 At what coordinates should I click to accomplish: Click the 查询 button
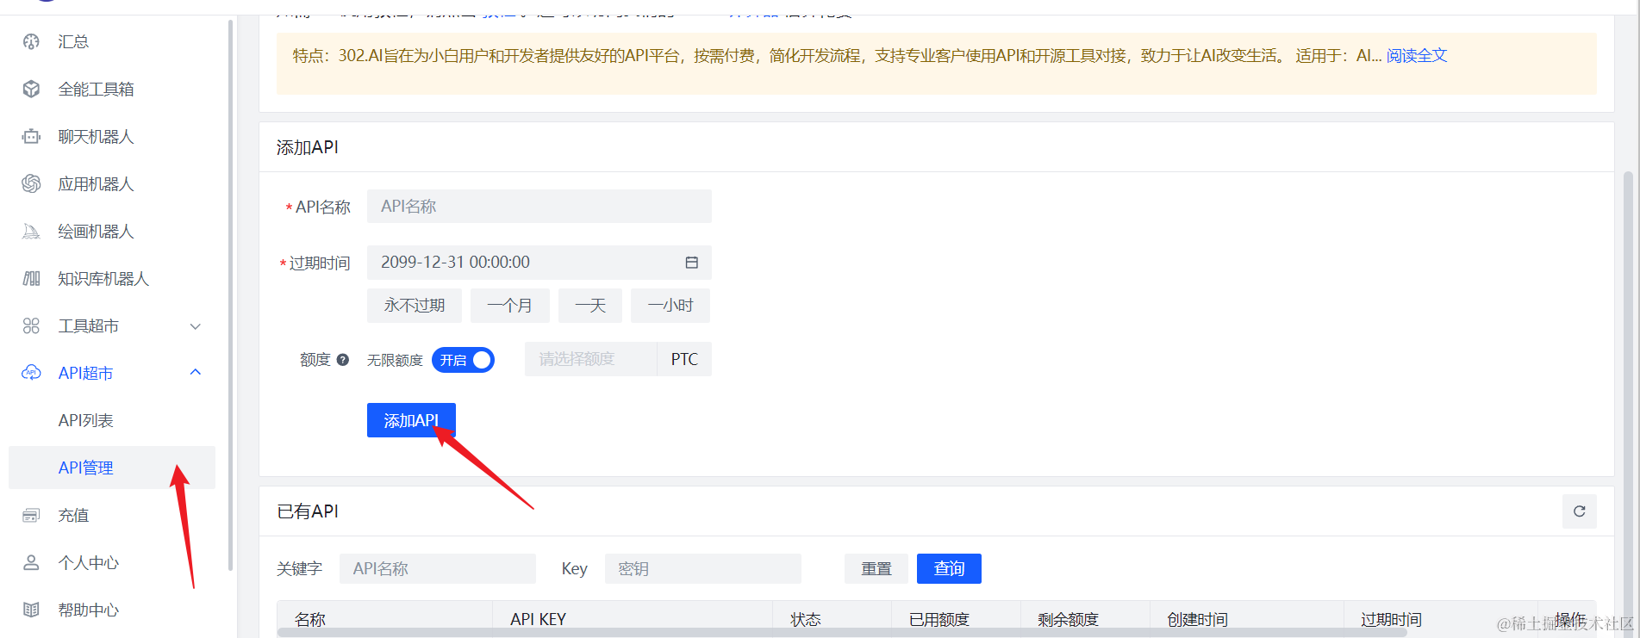tap(949, 568)
